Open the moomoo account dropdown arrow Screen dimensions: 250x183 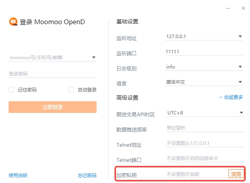[94, 58]
